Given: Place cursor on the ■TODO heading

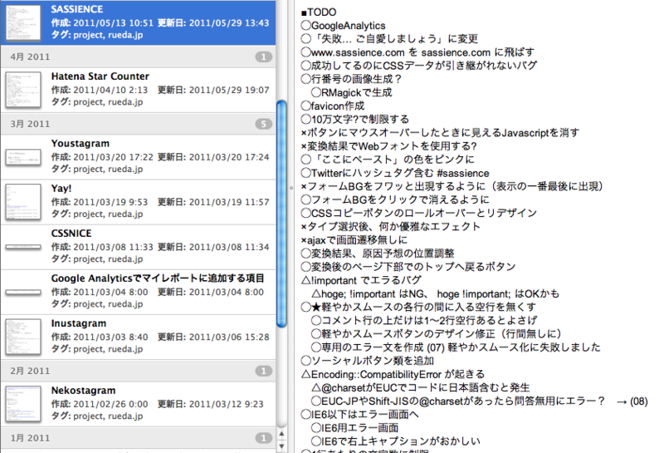Looking at the screenshot, I should (x=320, y=12).
